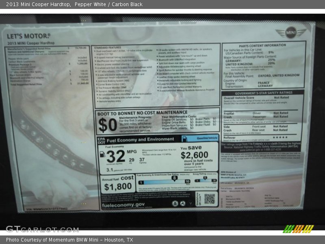Click the EPA DOT logo
This screenshot has height=244, width=325.
pos(101,141)
